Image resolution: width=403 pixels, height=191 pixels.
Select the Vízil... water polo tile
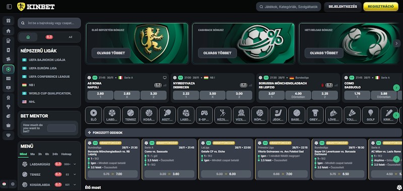pyautogui.click(x=241, y=116)
